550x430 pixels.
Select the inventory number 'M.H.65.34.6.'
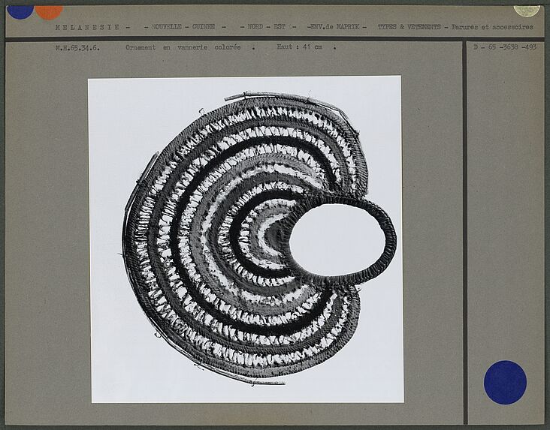(x=77, y=48)
